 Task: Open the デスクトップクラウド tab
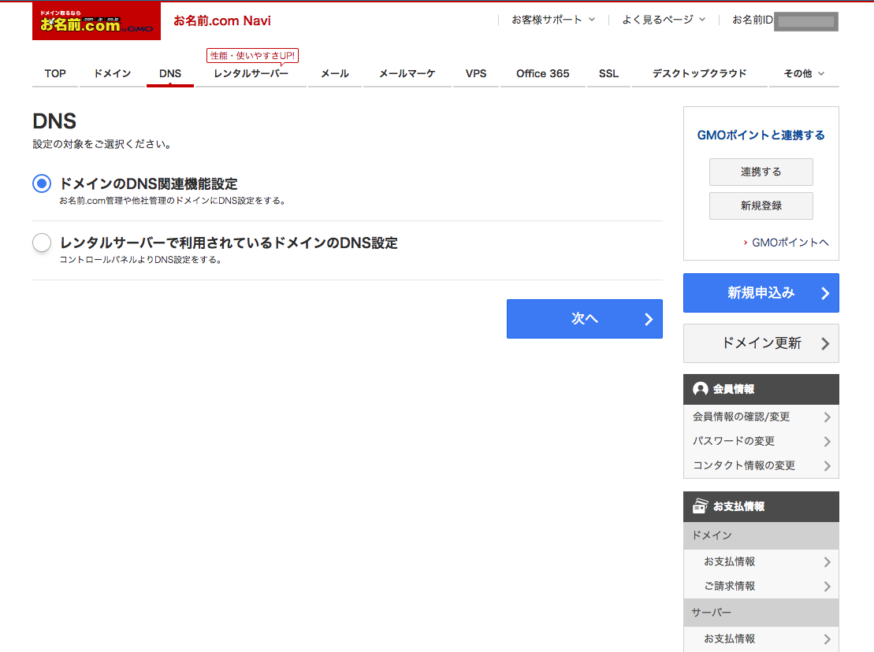[700, 73]
